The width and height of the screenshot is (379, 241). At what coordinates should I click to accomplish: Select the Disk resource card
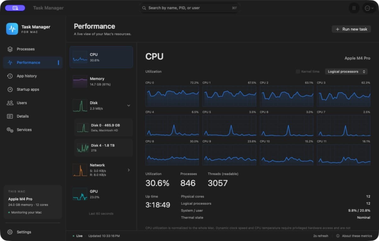pyautogui.click(x=101, y=105)
